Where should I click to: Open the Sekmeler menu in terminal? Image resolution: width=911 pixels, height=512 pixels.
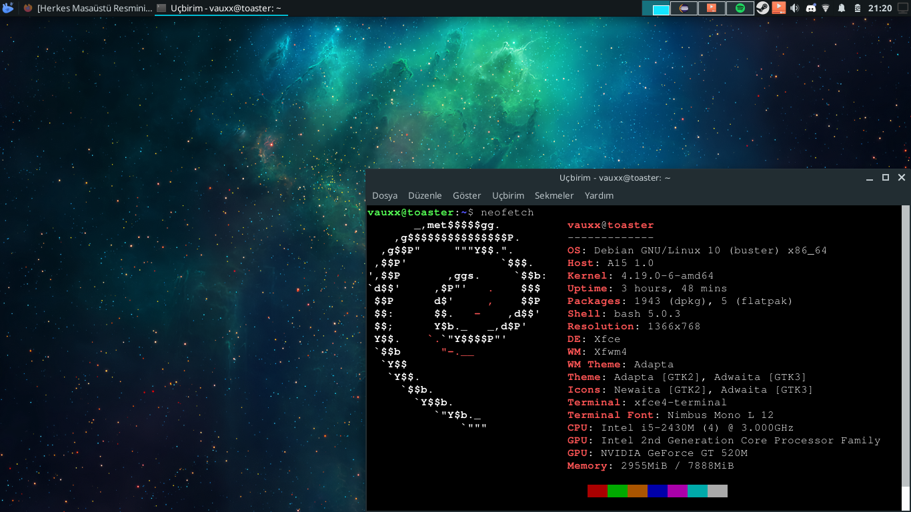click(554, 195)
